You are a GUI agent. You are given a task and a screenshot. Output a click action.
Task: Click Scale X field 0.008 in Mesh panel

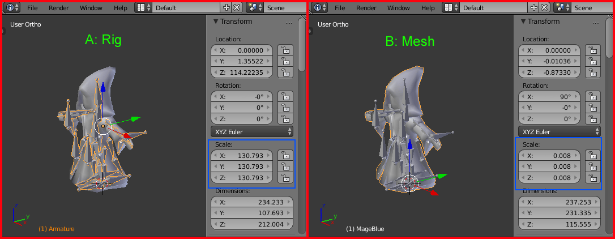pos(549,155)
